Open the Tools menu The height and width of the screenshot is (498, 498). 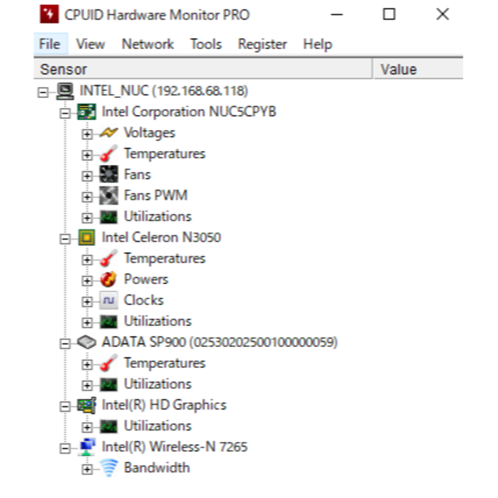tap(205, 44)
